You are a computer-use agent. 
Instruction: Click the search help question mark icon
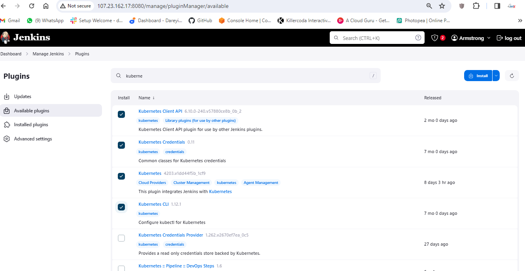(x=418, y=38)
